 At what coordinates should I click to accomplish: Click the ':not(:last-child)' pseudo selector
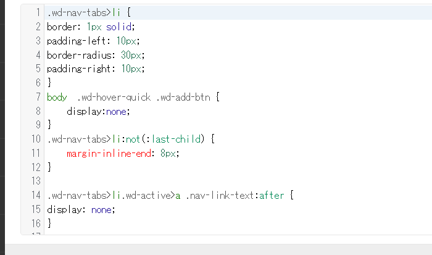163,139
